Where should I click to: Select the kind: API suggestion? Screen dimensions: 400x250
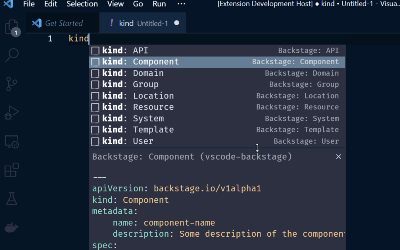click(217, 51)
